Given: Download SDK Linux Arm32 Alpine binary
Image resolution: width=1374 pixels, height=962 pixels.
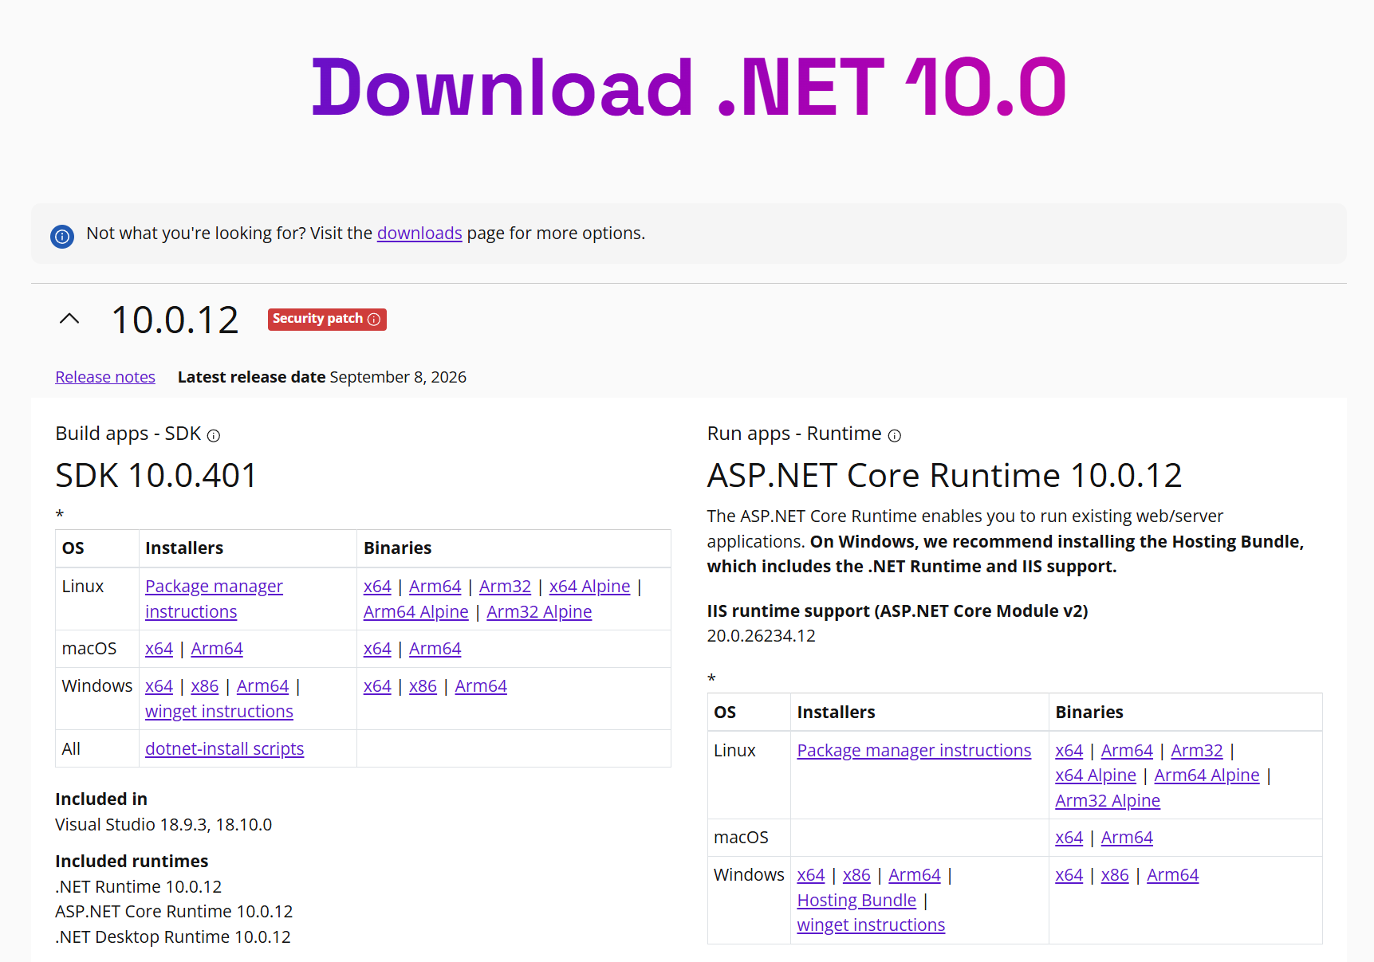Looking at the screenshot, I should click(539, 612).
